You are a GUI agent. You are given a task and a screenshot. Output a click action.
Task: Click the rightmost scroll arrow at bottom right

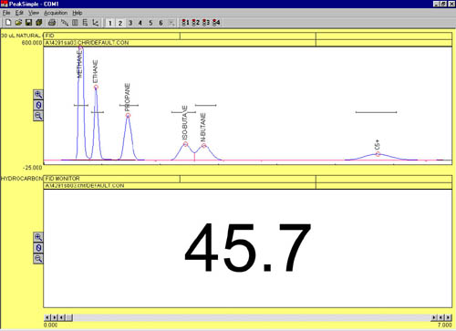pos(449,317)
